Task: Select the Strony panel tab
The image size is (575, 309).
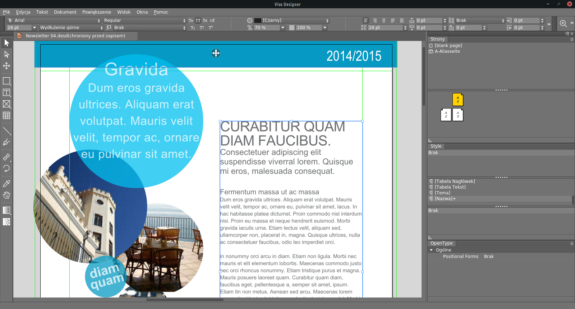Action: [x=437, y=39]
